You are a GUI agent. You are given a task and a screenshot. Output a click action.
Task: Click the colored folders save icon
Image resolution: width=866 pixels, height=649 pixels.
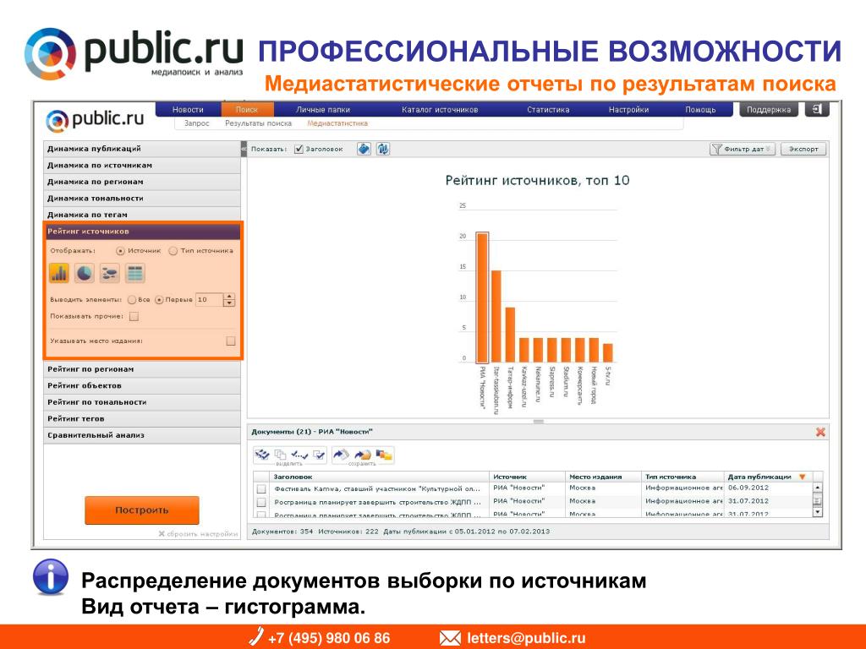(384, 454)
